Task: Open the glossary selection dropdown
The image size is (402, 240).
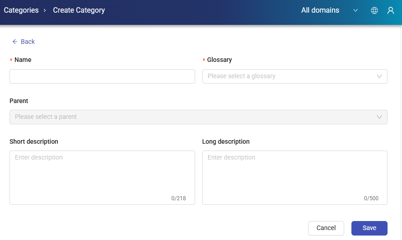Action: tap(289, 76)
